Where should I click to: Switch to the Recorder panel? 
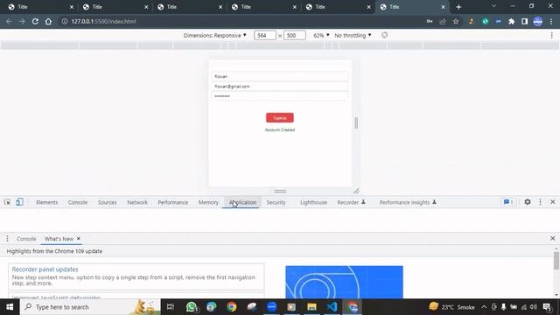(x=351, y=202)
